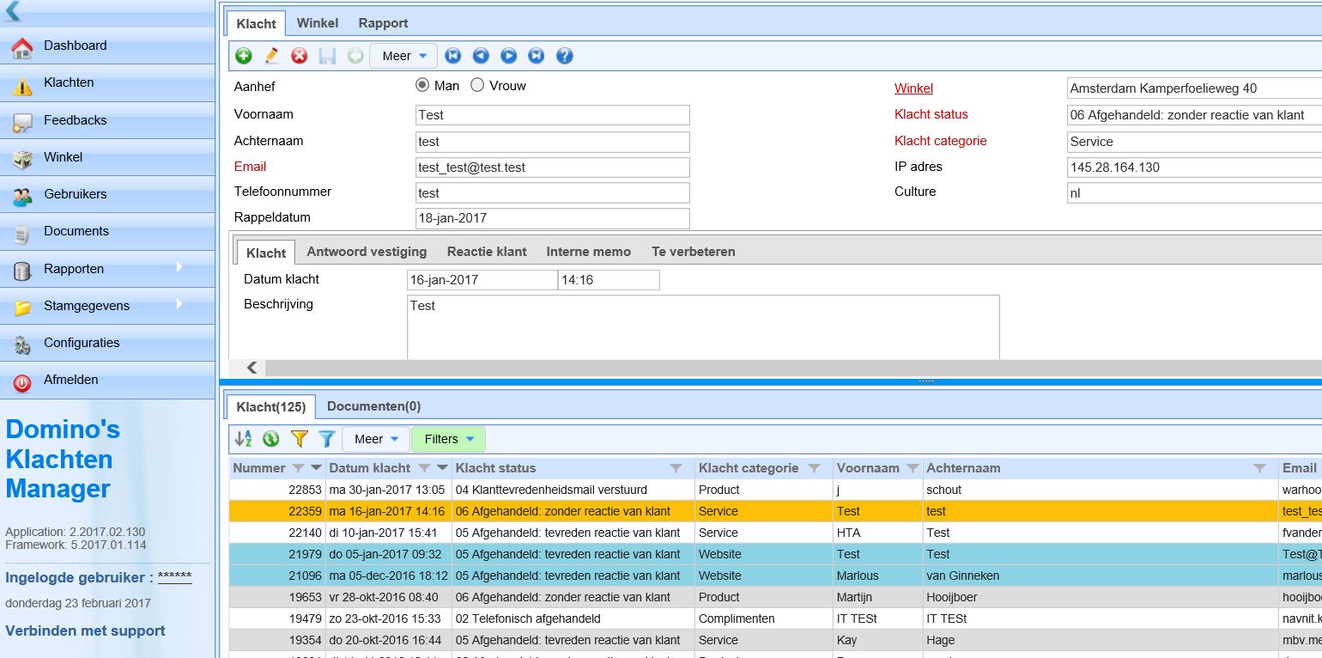Screen dimensions: 1322x658
Task: Click the greyed-out cancel back arrow icon
Action: point(355,56)
